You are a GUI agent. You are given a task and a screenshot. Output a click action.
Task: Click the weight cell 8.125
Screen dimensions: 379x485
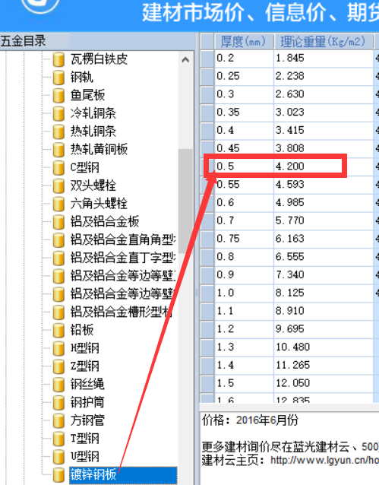click(324, 293)
